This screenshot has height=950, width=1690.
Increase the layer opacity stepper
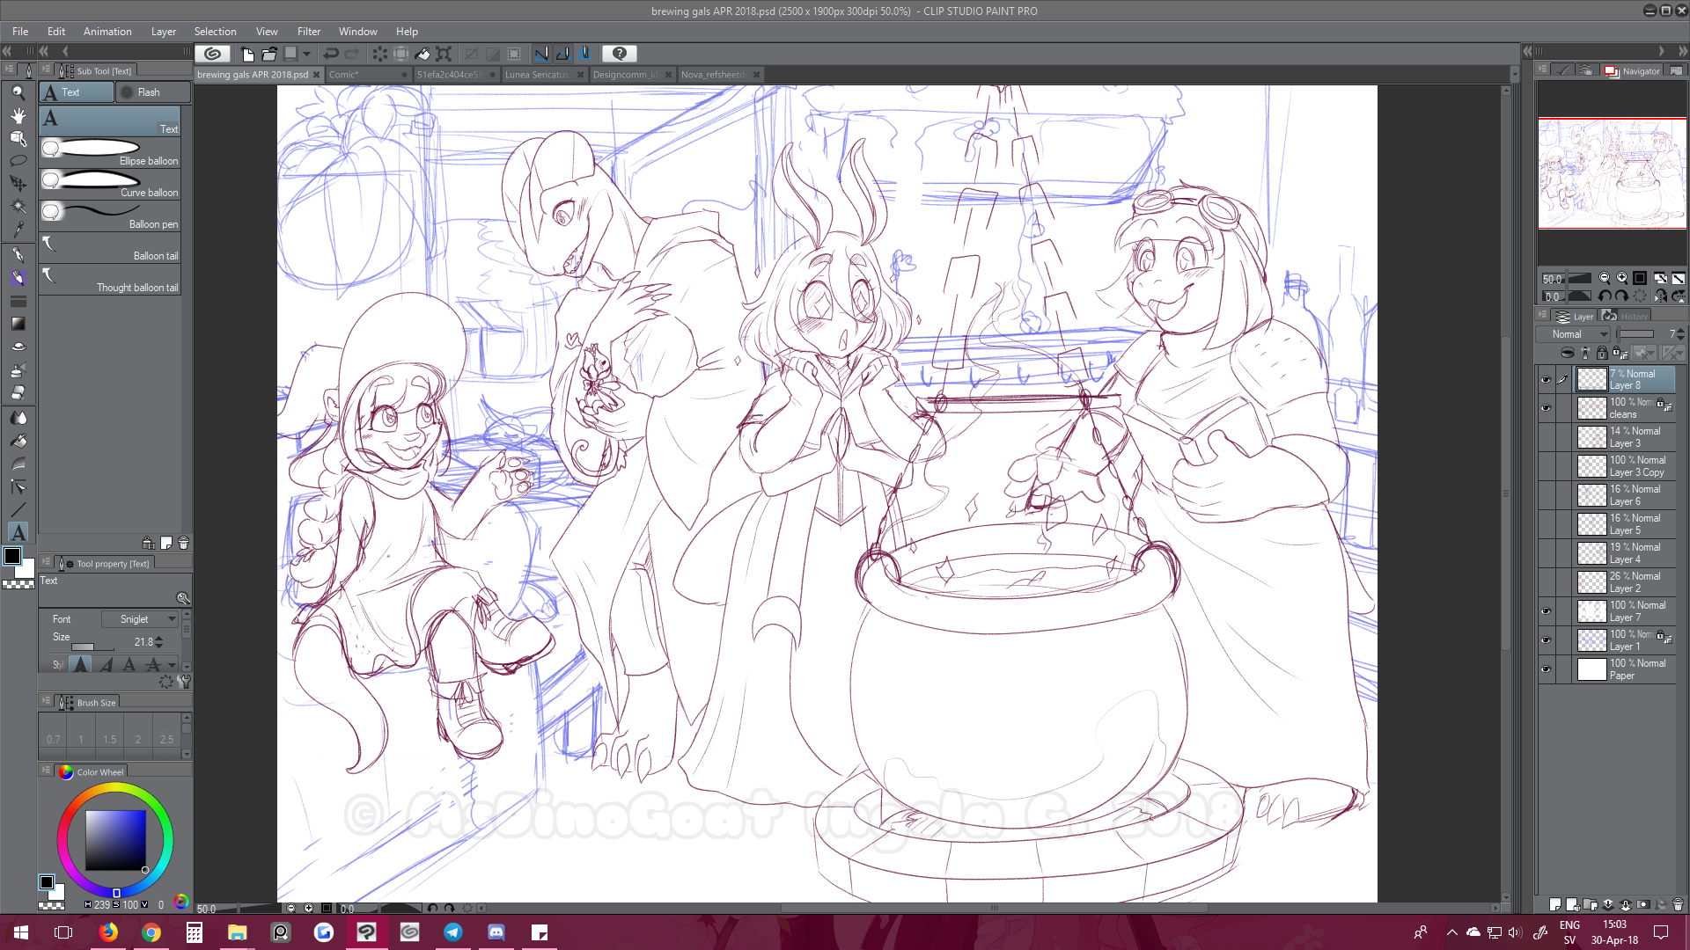1680,331
